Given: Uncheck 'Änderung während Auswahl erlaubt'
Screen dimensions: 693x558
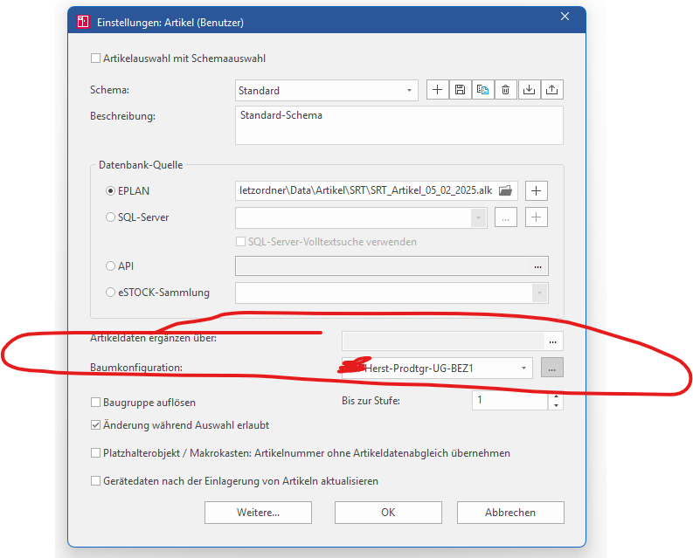Looking at the screenshot, I should (95, 425).
